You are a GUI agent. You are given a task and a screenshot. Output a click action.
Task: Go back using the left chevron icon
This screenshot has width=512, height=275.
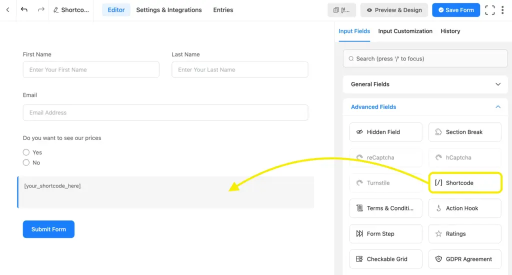coord(8,10)
